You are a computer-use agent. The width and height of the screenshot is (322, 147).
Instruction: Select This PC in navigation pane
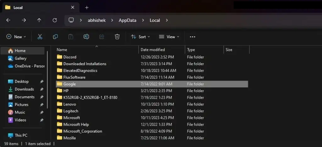(x=21, y=135)
